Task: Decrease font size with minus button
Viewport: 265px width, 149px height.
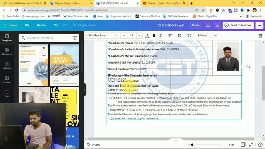Action: point(124,36)
